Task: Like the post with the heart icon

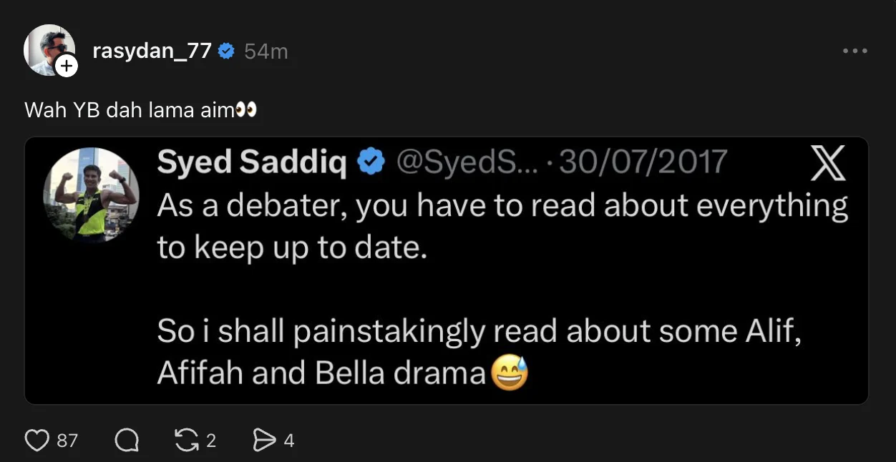Action: pos(37,441)
